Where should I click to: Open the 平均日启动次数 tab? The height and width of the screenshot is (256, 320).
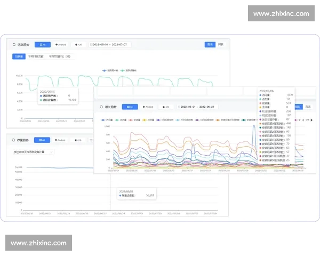[36, 56]
